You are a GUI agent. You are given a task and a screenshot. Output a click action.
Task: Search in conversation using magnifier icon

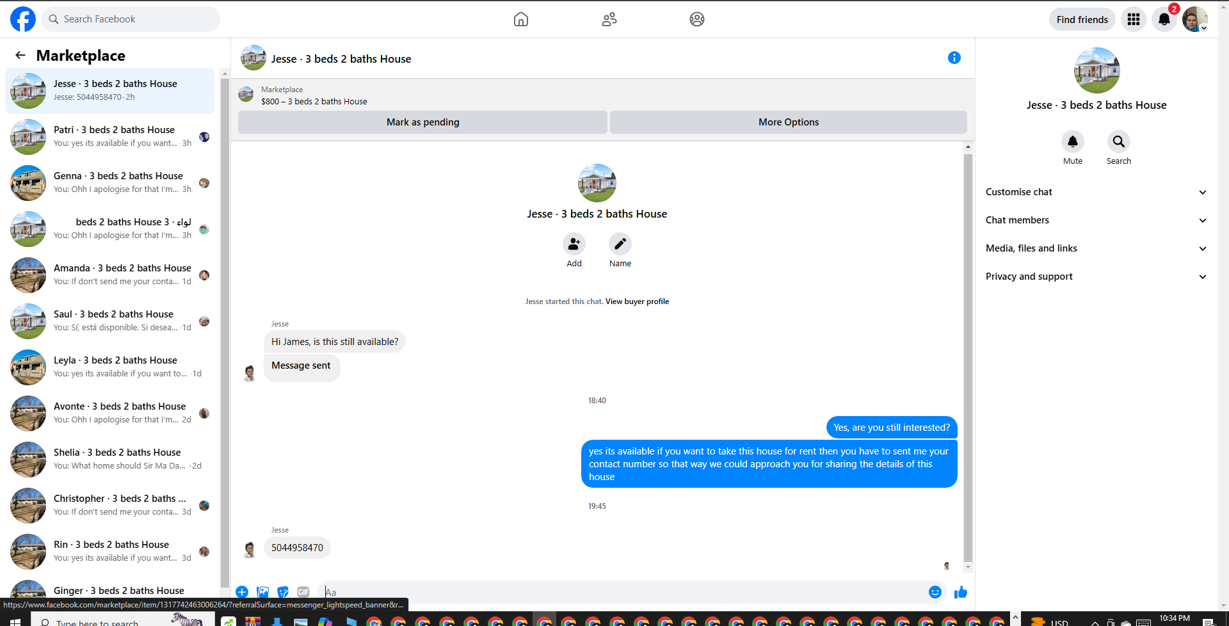1119,141
